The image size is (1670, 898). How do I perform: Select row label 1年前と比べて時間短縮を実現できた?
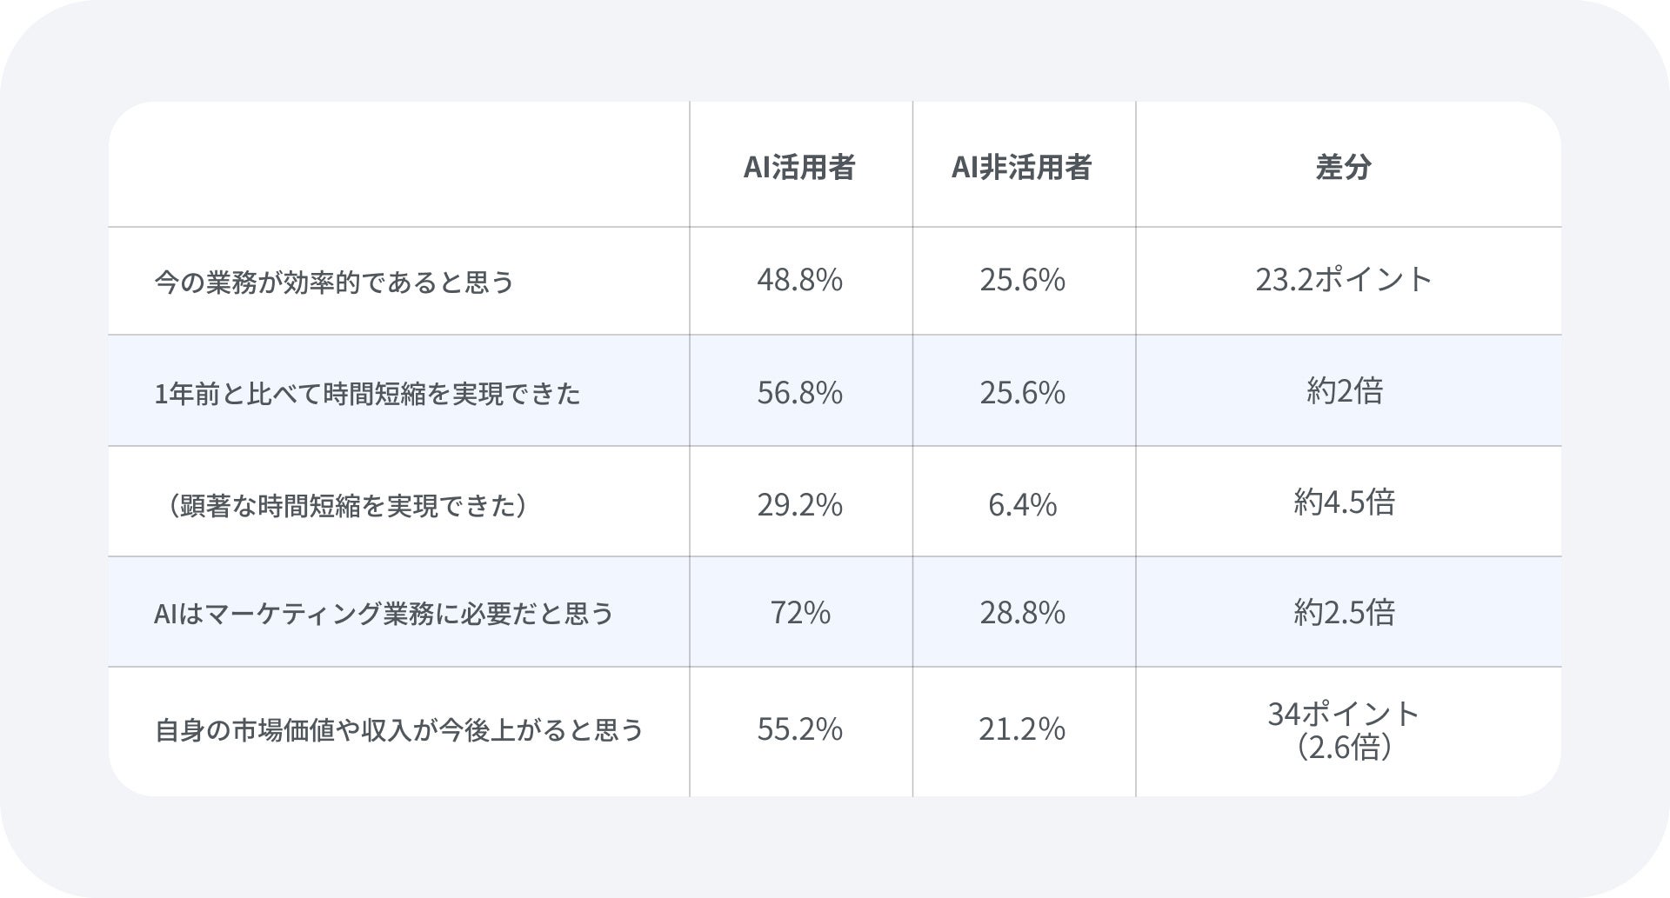click(367, 394)
